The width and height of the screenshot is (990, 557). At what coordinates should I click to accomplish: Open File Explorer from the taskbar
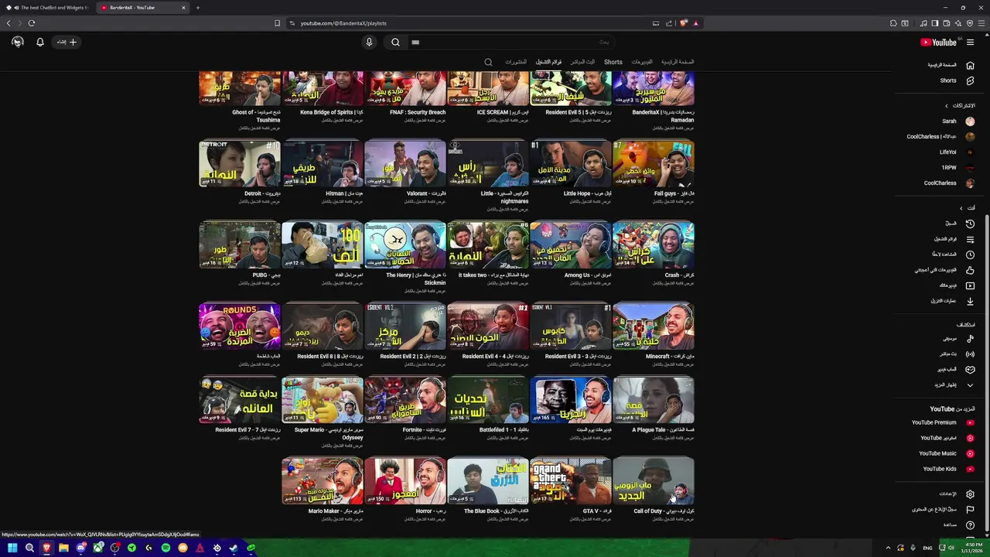[63, 548]
